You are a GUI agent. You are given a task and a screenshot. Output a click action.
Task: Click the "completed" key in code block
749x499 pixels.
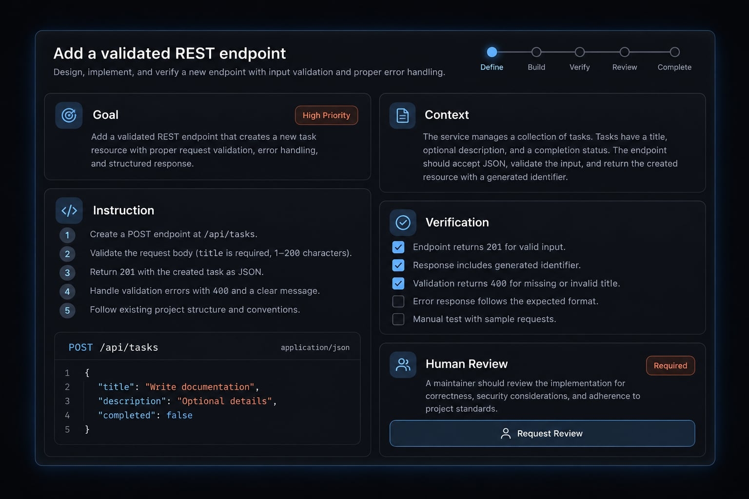[x=127, y=415]
